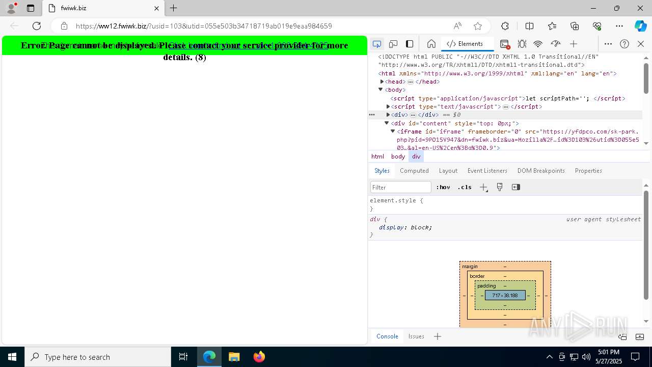Open Split screen icon
Screen dimensions: 652x367
[529, 26]
